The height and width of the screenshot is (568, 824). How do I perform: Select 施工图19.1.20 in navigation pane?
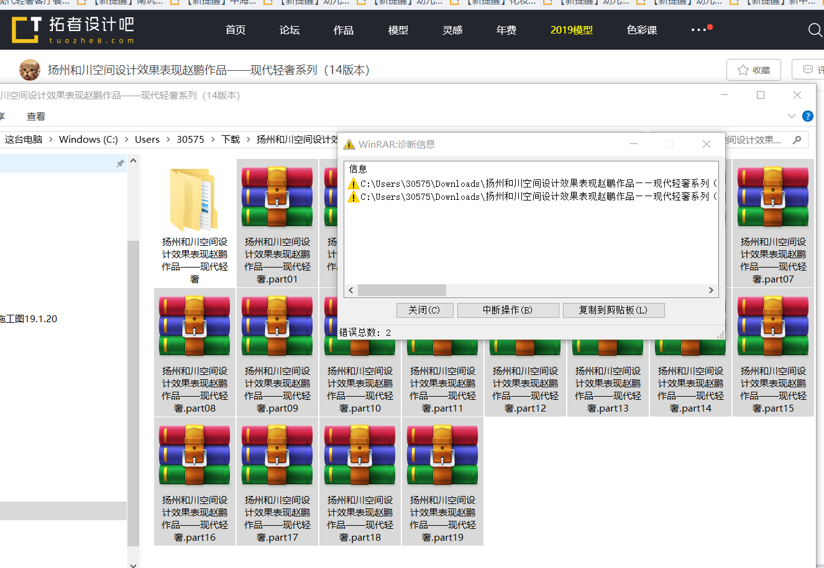(x=29, y=318)
